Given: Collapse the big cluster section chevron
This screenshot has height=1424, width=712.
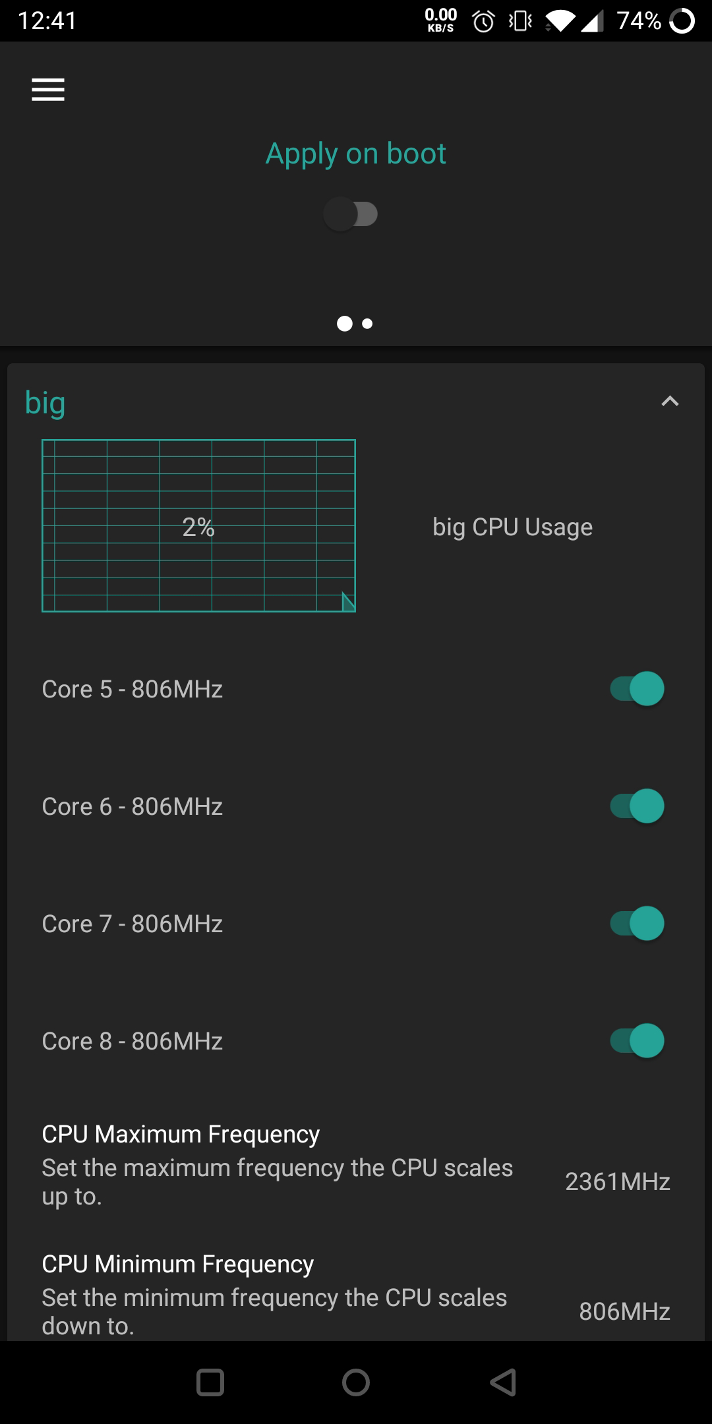Looking at the screenshot, I should (670, 401).
